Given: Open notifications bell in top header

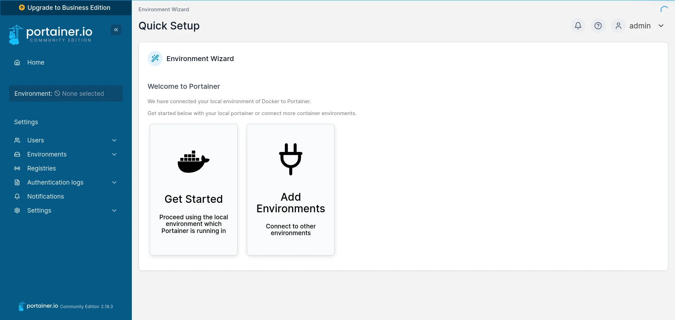Looking at the screenshot, I should point(578,26).
